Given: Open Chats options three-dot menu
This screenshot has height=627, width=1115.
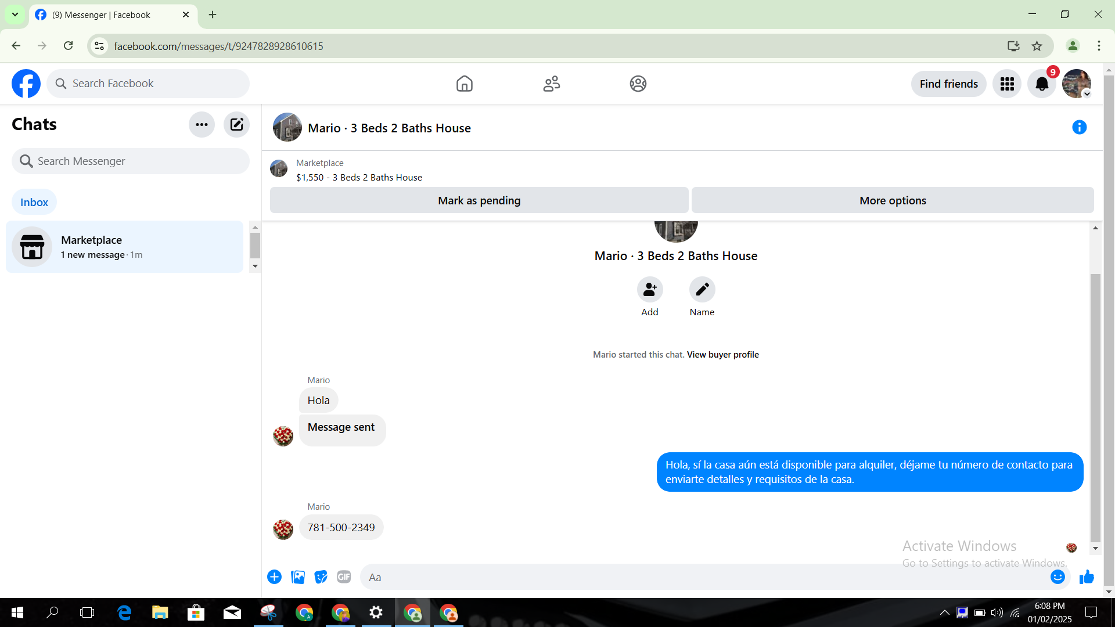Looking at the screenshot, I should click(x=202, y=124).
